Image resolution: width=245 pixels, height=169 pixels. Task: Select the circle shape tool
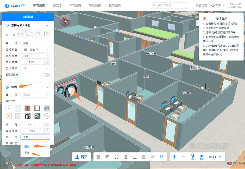coord(38,34)
